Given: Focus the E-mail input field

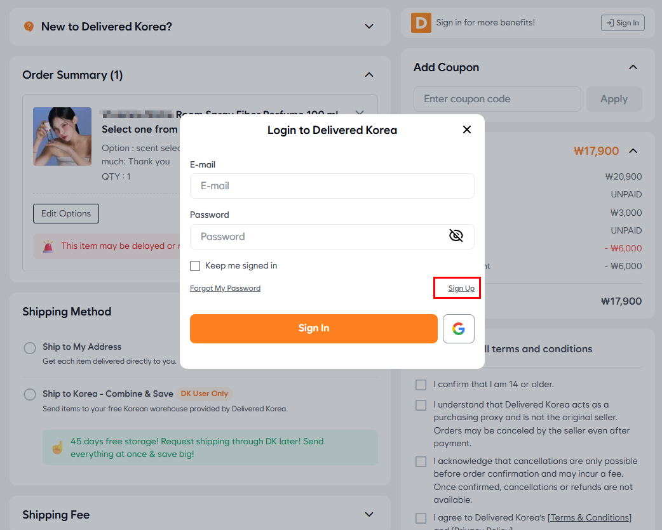Looking at the screenshot, I should 332,186.
